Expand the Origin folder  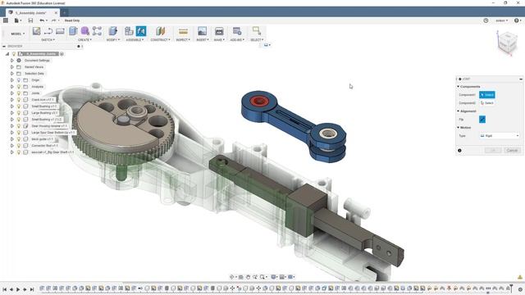pyautogui.click(x=12, y=80)
